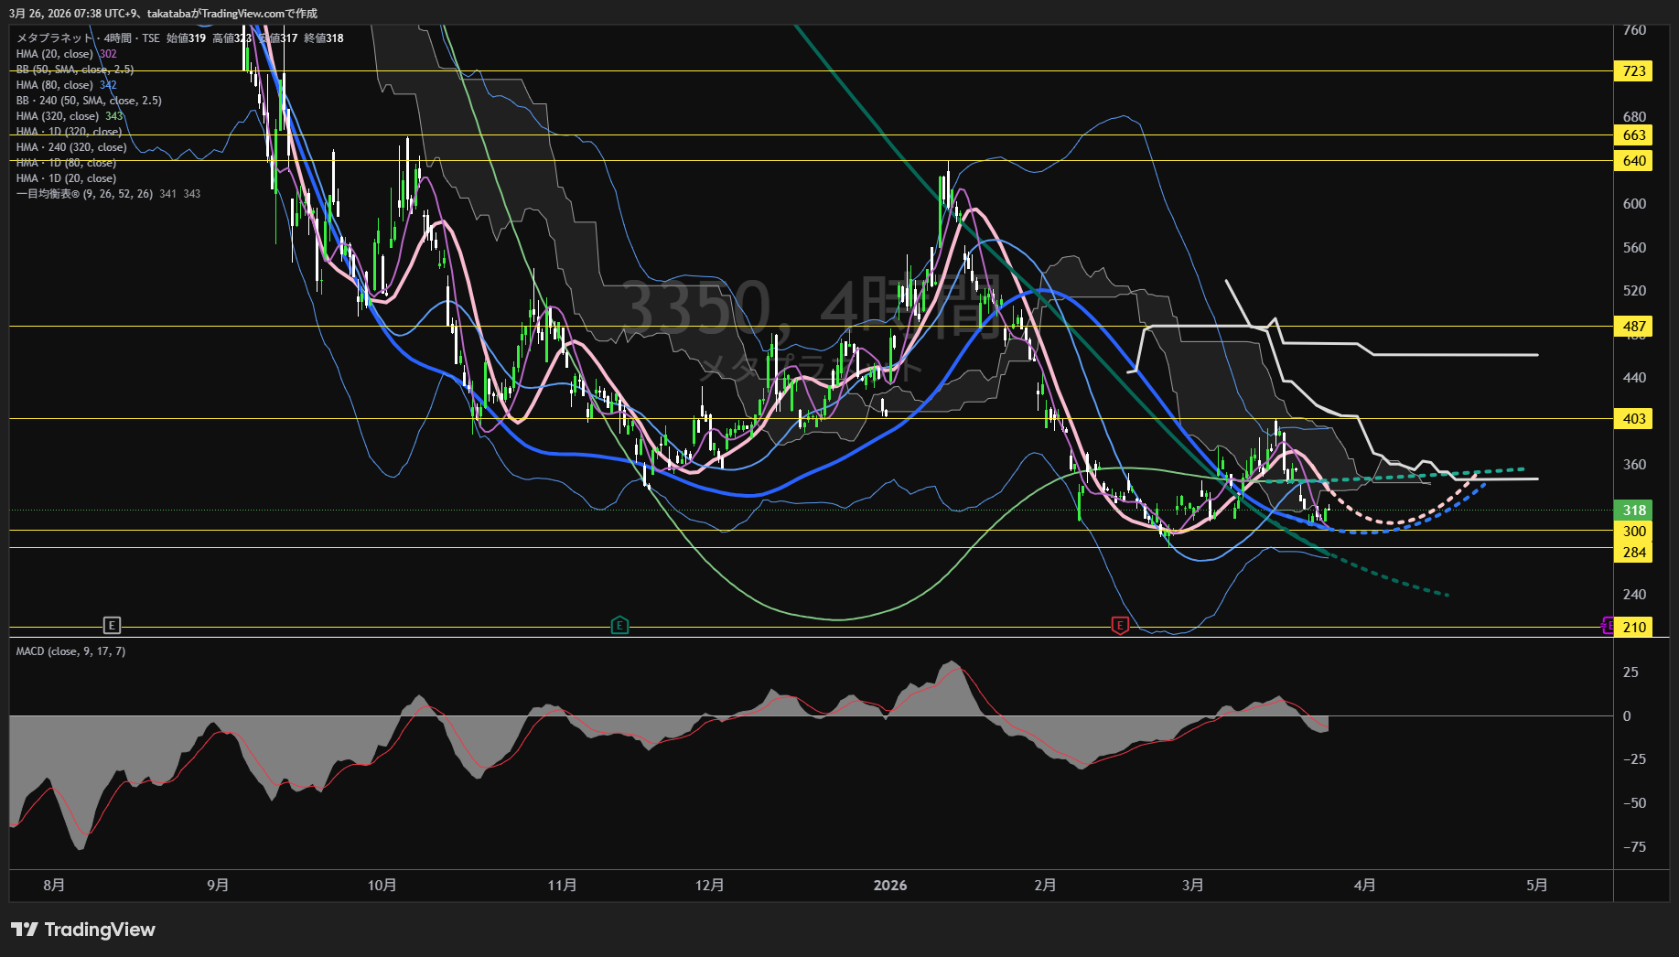
Task: Click the green earnings E marker
Action: 619,626
